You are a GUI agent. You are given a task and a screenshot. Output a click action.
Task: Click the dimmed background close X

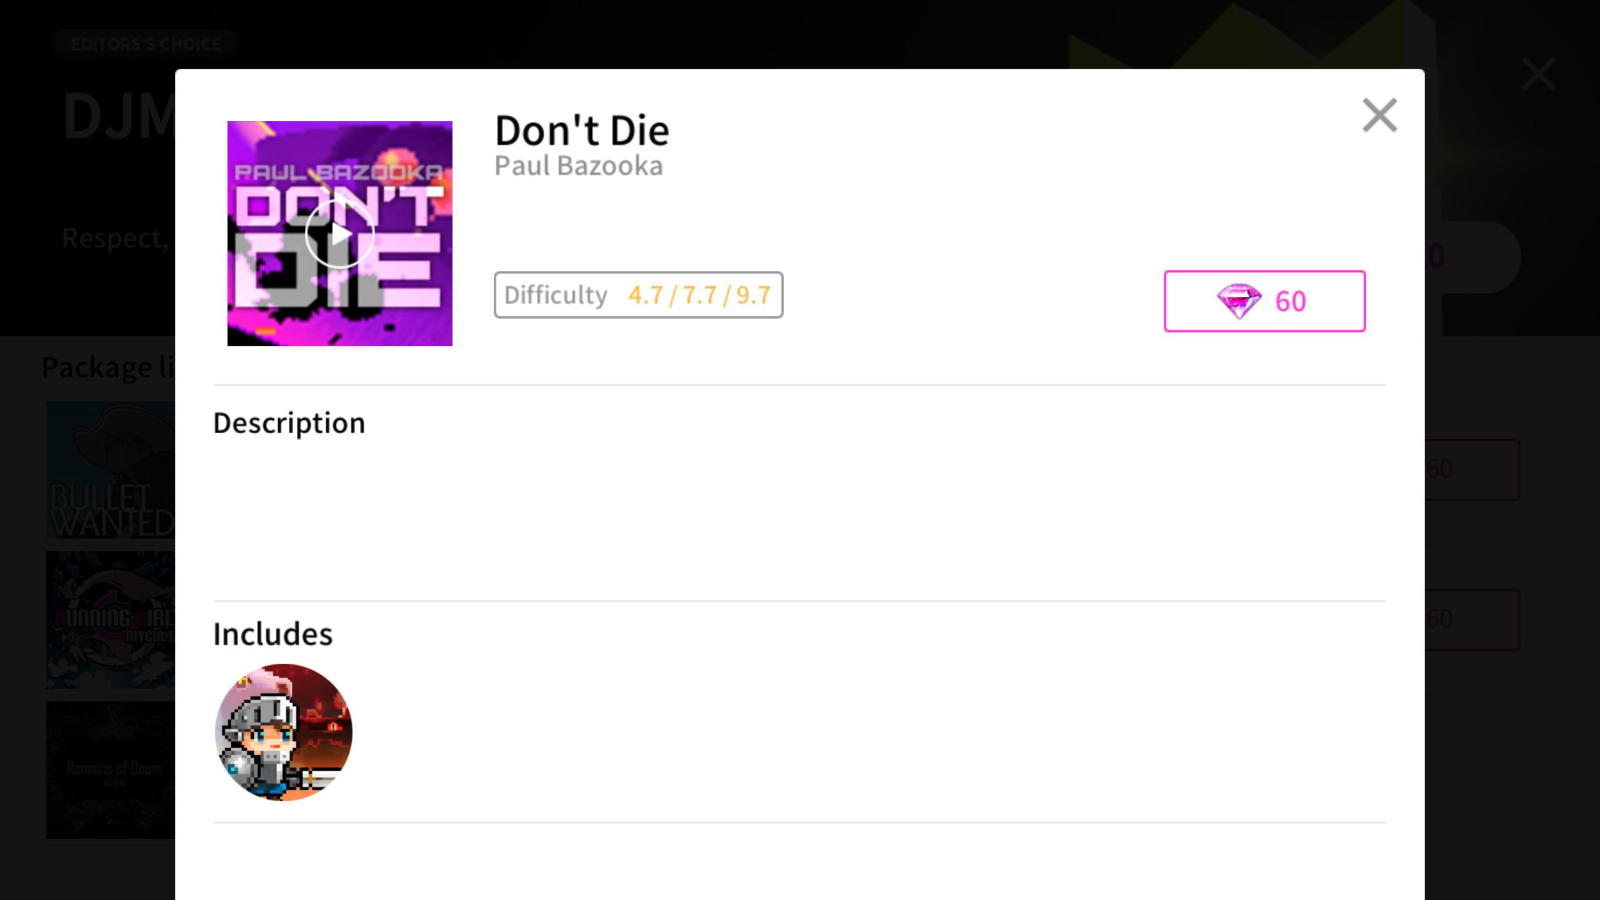pyautogui.click(x=1538, y=74)
